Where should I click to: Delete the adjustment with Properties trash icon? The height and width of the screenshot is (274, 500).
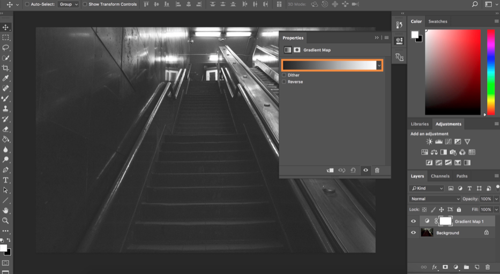pyautogui.click(x=377, y=170)
